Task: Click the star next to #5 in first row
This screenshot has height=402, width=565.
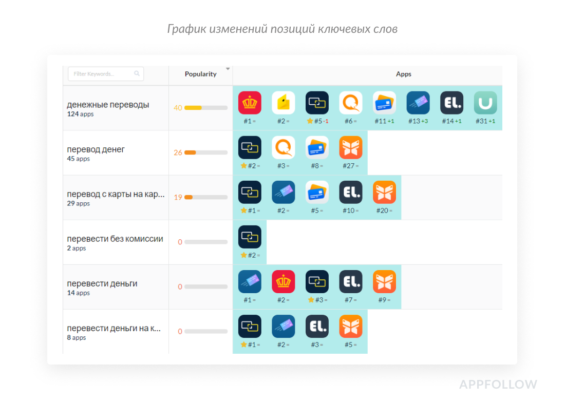Action: (310, 121)
